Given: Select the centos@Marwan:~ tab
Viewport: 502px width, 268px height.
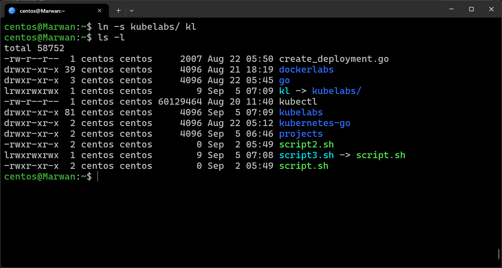Looking at the screenshot, I should coord(57,11).
